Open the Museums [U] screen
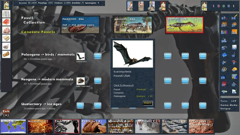 point(40,126)
